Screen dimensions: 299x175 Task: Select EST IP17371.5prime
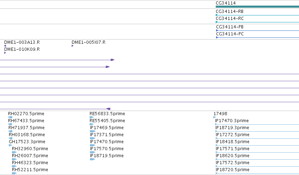click(107, 135)
